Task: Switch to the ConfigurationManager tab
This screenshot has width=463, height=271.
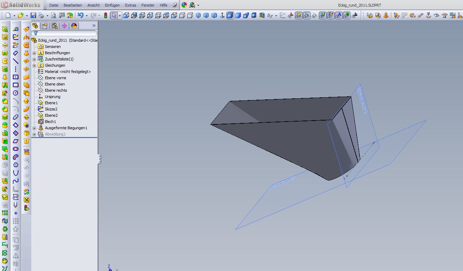Action: click(55, 26)
